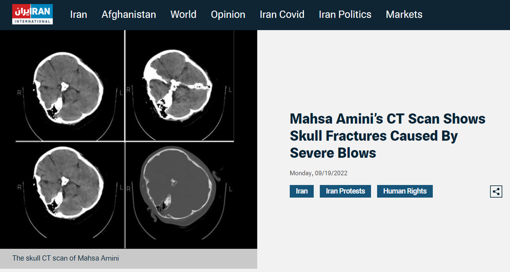Visit the Markets section
The height and width of the screenshot is (272, 510).
coord(404,15)
